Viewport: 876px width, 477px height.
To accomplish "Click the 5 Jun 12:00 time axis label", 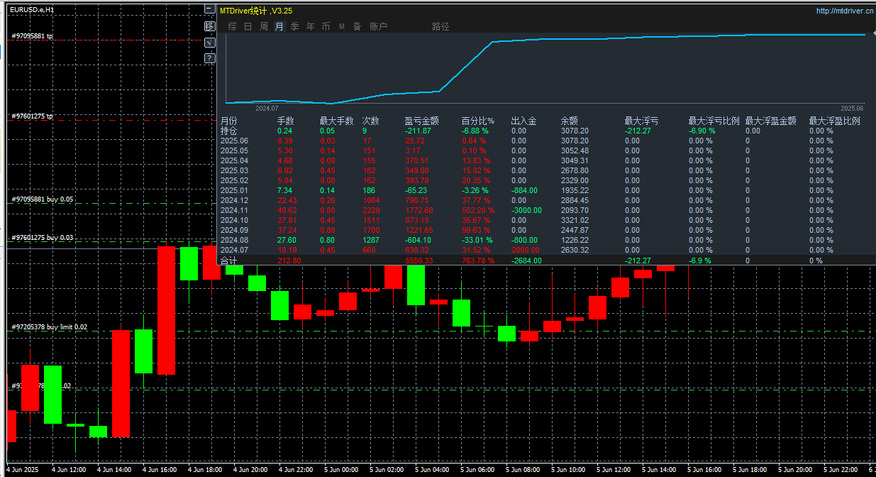I will [614, 470].
